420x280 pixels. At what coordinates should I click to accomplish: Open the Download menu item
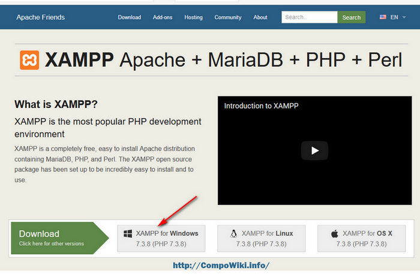tap(129, 17)
